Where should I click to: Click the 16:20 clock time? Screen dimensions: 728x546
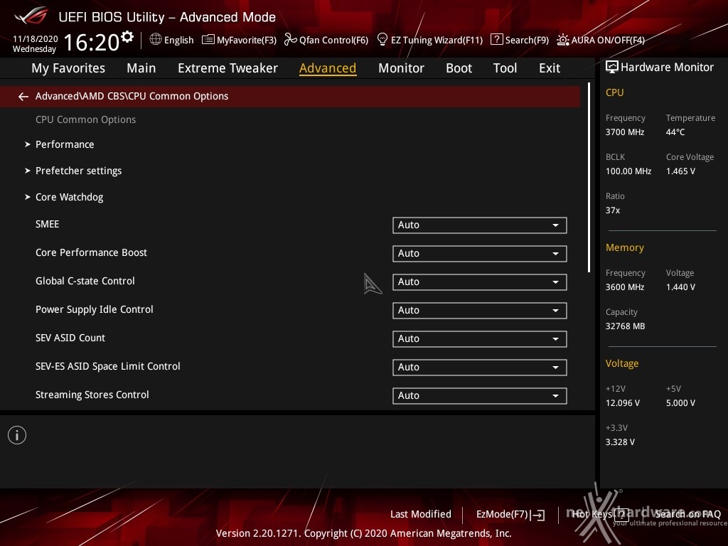pyautogui.click(x=92, y=42)
